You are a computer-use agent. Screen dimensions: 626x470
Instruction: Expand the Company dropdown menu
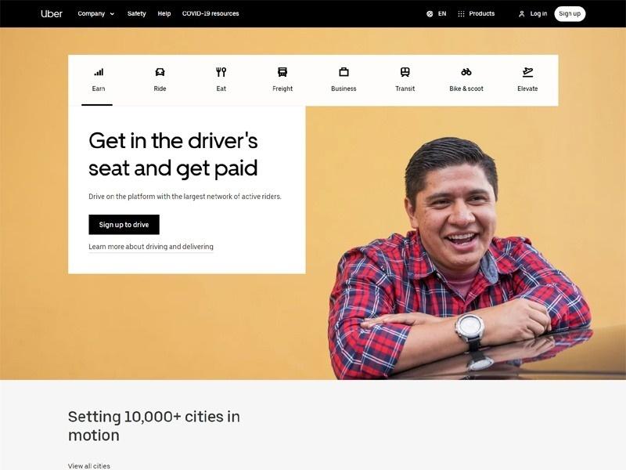(95, 13)
